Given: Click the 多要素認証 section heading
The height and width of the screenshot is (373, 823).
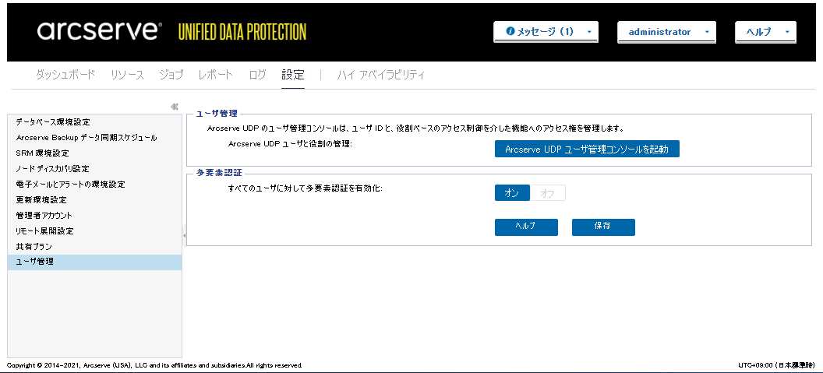Looking at the screenshot, I should pos(219,173).
